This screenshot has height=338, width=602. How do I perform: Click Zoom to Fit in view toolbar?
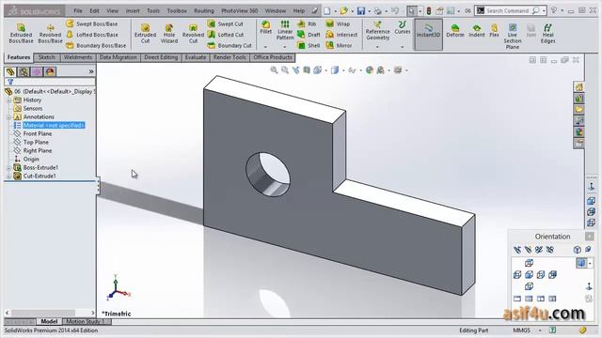point(274,70)
